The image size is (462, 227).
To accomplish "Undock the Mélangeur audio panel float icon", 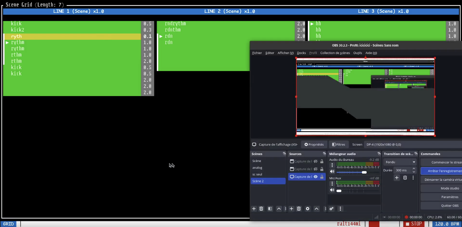I will [379, 154].
